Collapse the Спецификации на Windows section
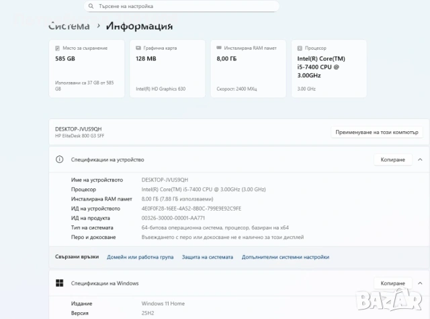The width and height of the screenshot is (430, 319). 420,283
